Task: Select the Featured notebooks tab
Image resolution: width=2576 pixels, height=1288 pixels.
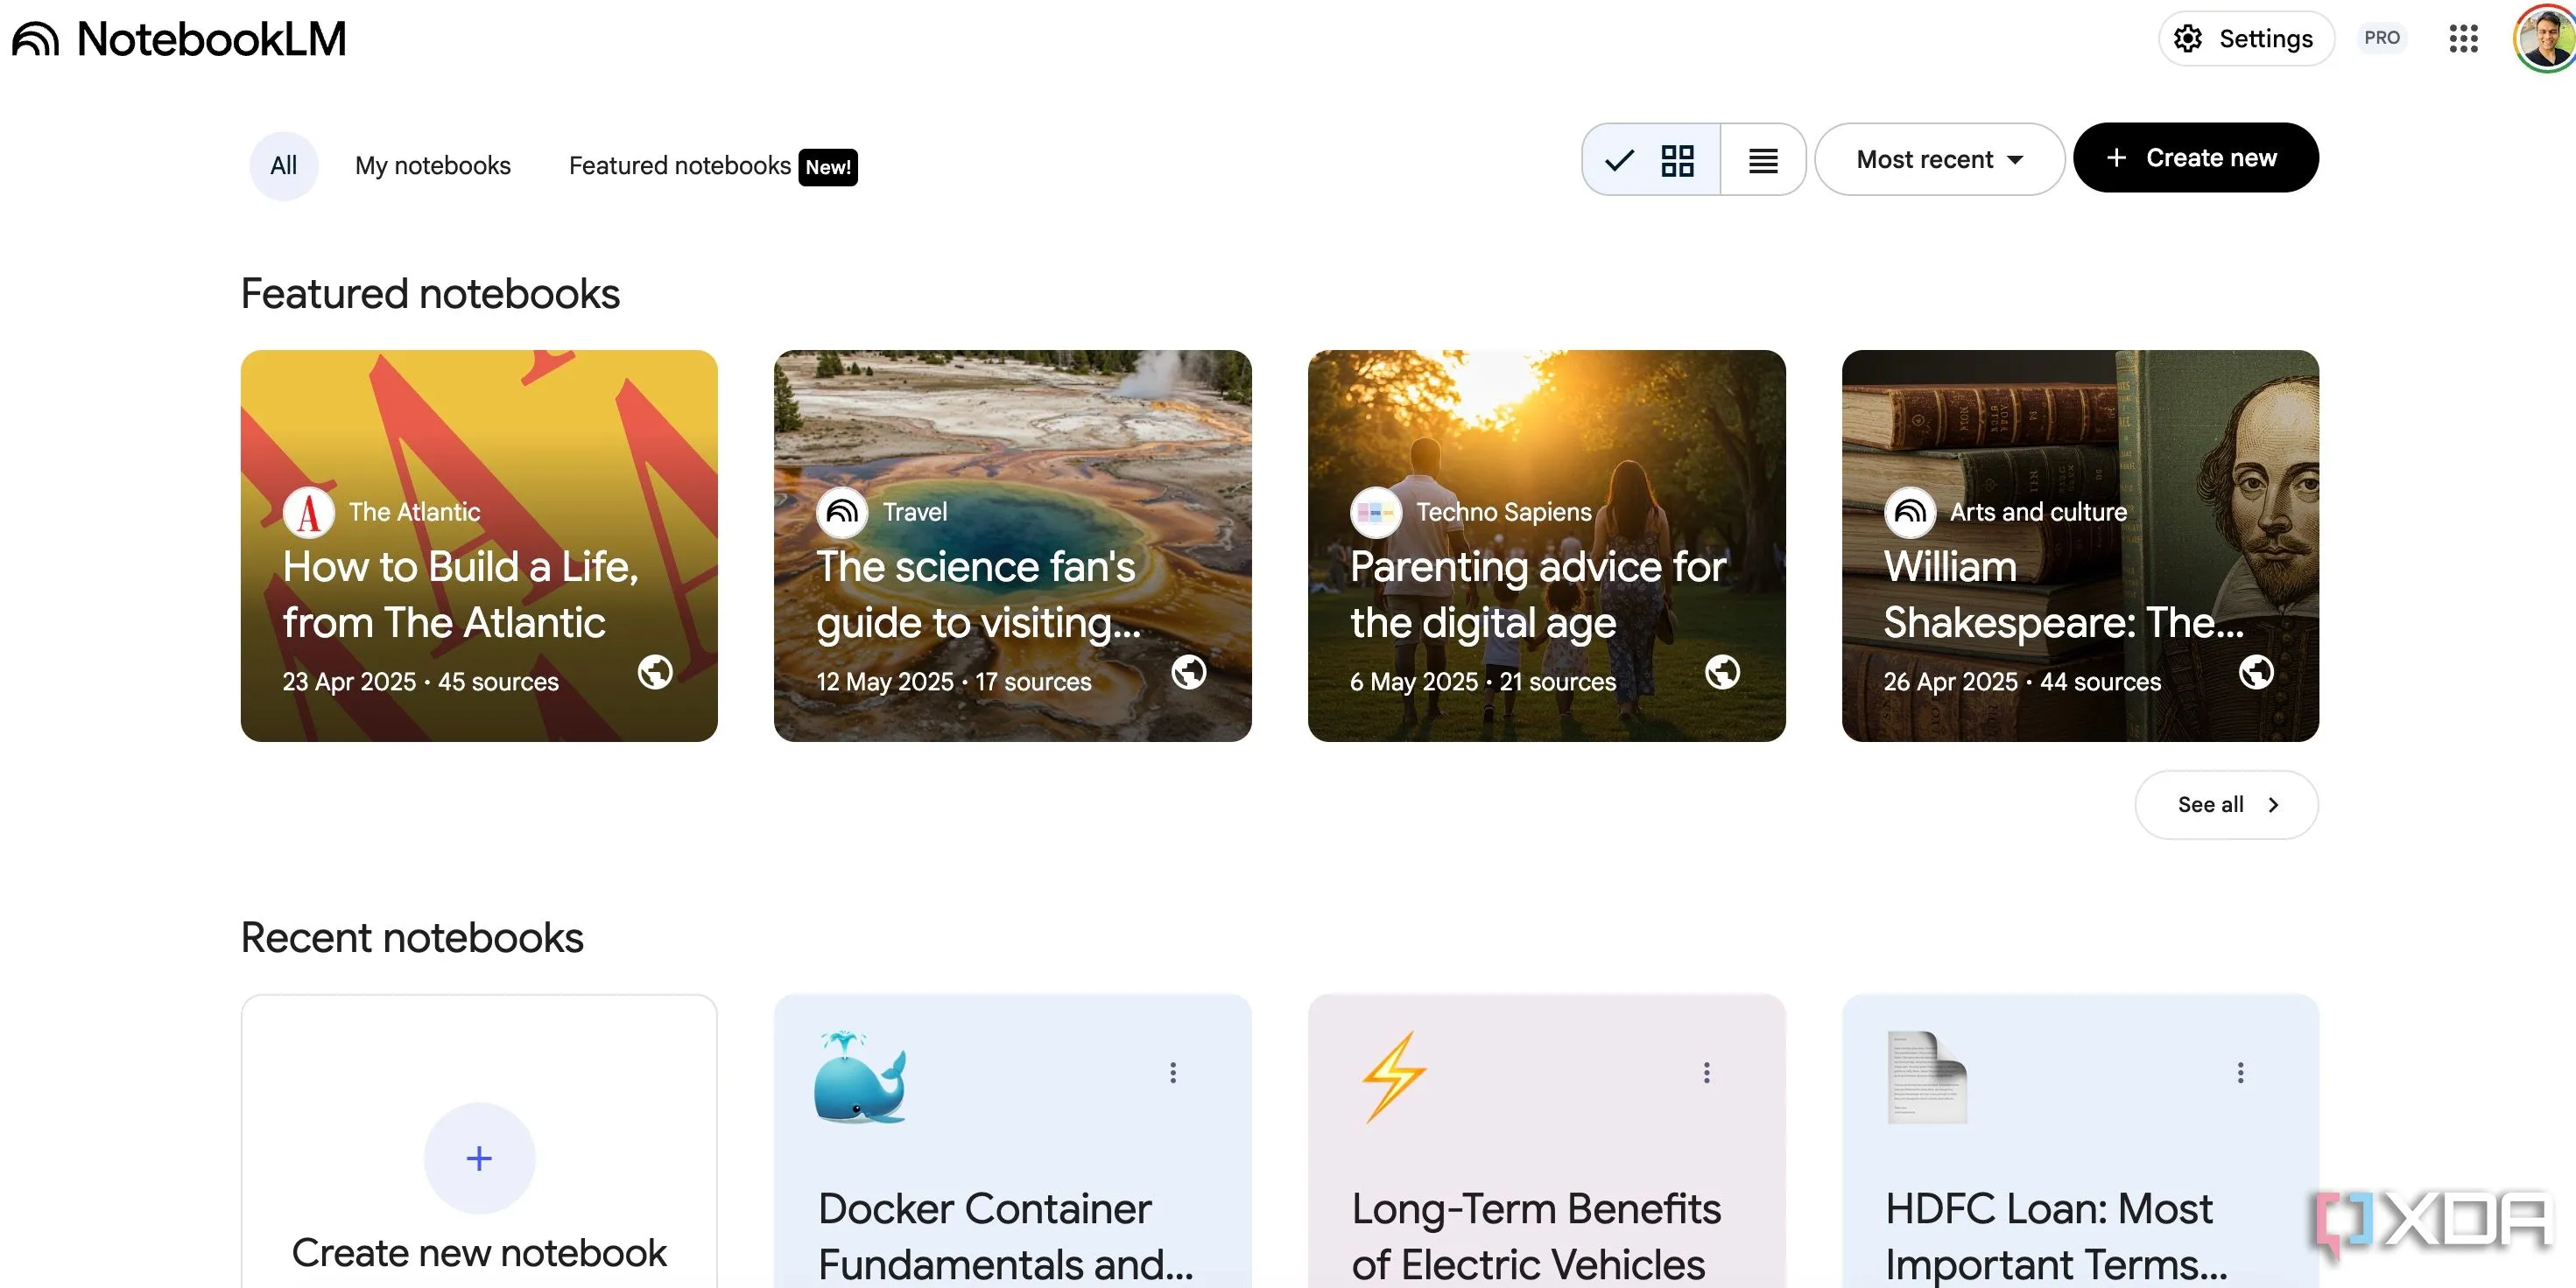Action: pos(680,166)
